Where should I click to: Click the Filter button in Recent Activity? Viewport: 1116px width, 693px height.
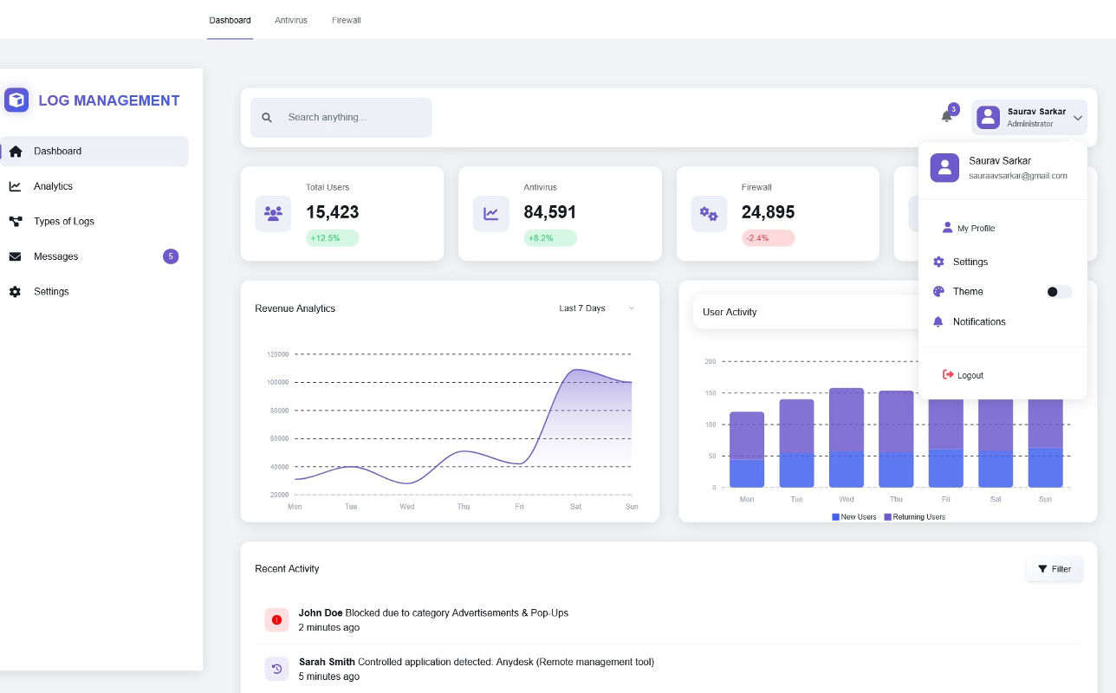point(1054,569)
